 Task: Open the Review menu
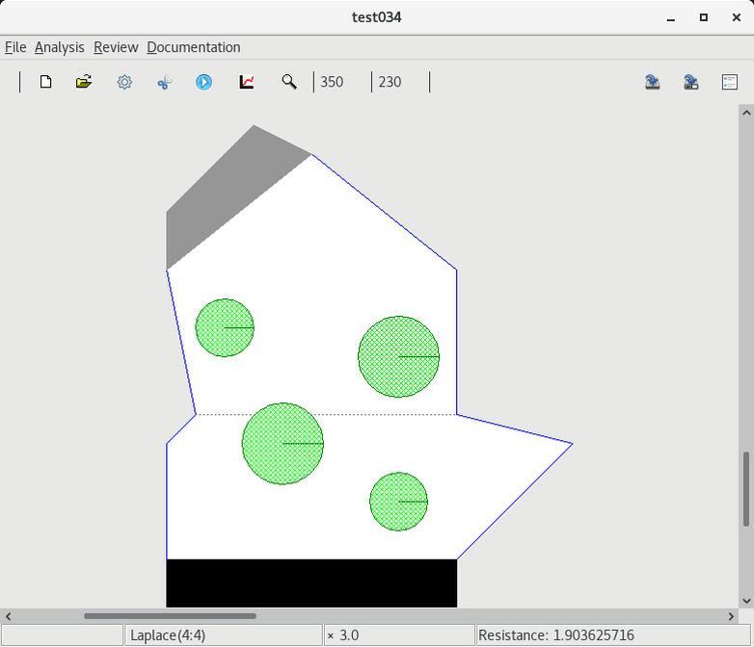[116, 47]
